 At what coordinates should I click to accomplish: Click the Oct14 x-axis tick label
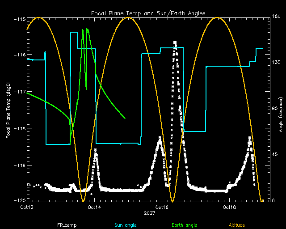pos(94,208)
